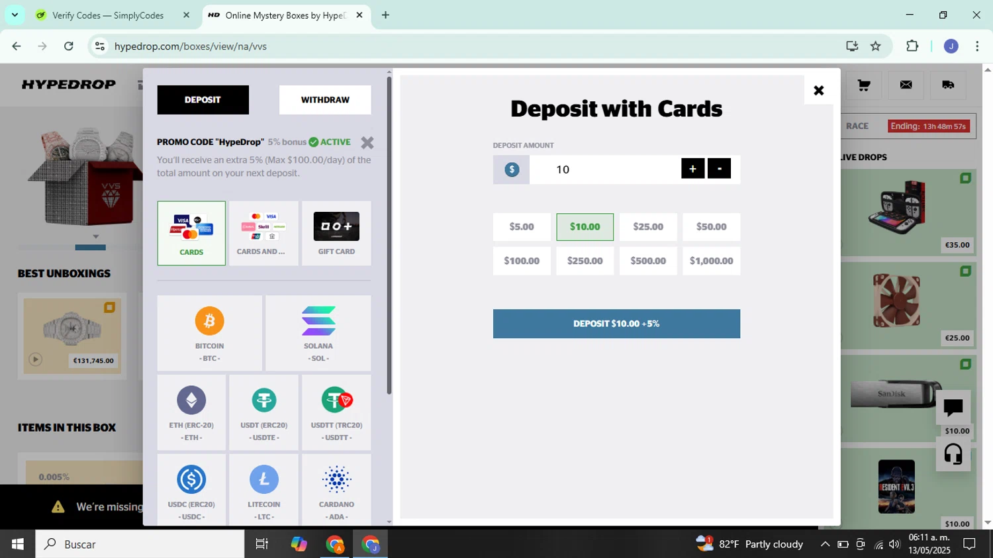Select the $500.00 preset amount
This screenshot has width=993, height=558.
(x=648, y=261)
